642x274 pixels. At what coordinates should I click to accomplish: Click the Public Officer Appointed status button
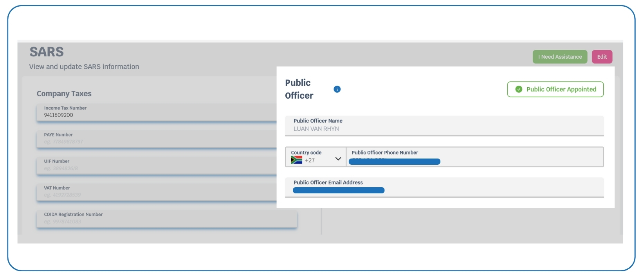(555, 89)
